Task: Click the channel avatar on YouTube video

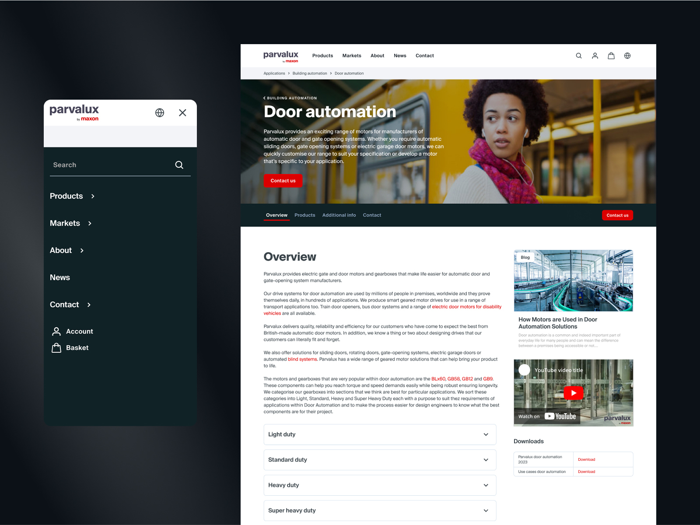Action: pos(524,370)
